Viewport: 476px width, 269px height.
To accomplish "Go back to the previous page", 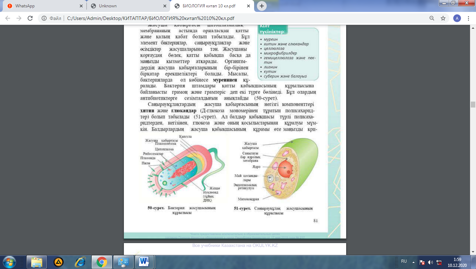I will 8,18.
